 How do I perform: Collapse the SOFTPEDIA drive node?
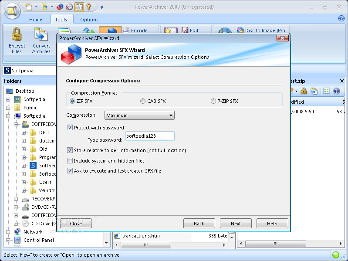point(16,124)
